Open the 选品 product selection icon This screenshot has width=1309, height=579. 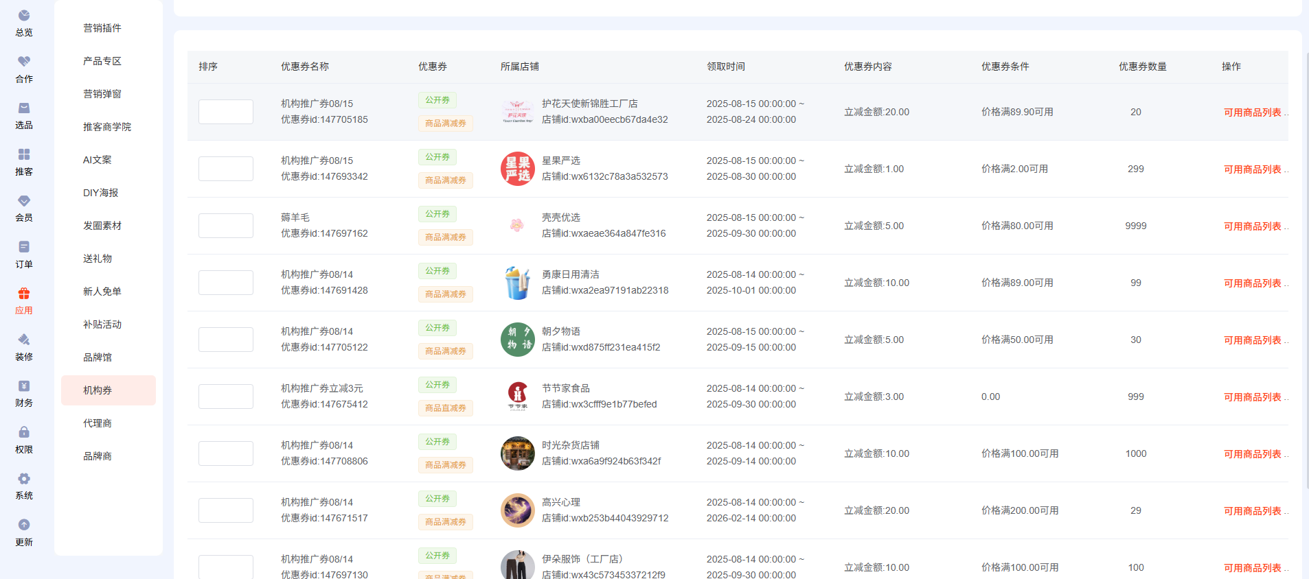tap(24, 108)
